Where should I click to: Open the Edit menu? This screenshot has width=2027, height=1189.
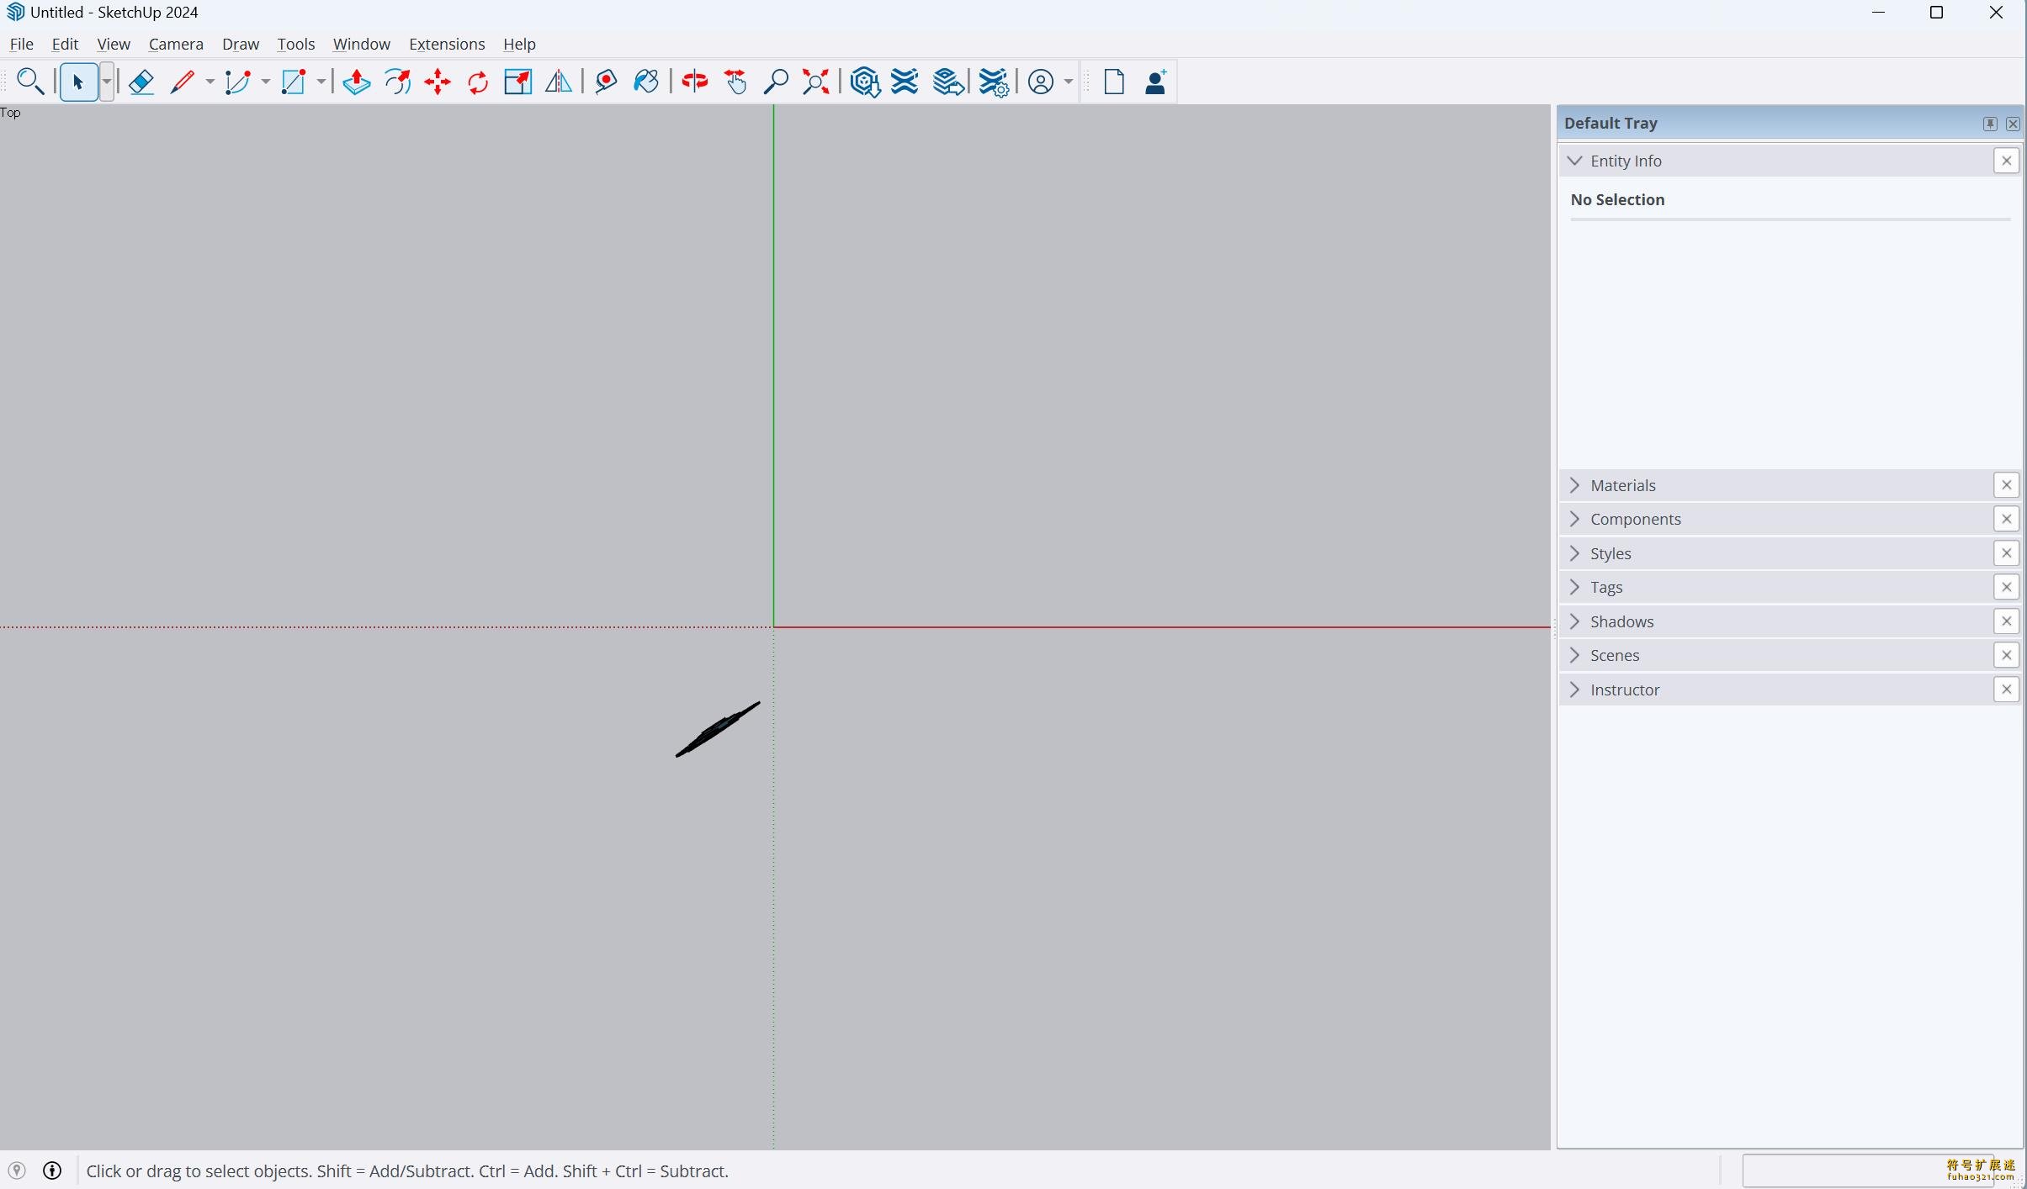[65, 44]
